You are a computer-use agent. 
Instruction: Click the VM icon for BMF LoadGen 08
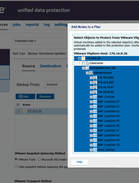(95, 135)
